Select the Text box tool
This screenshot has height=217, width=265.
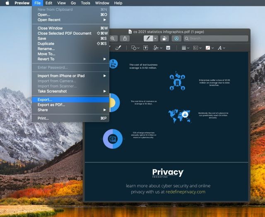146,48
